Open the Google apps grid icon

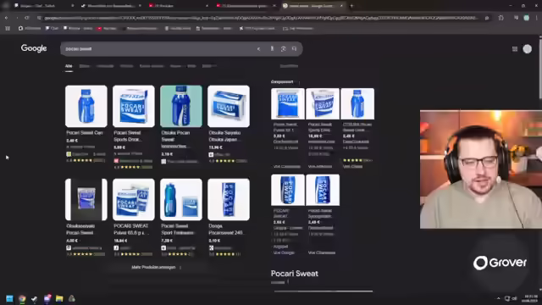[x=515, y=49]
